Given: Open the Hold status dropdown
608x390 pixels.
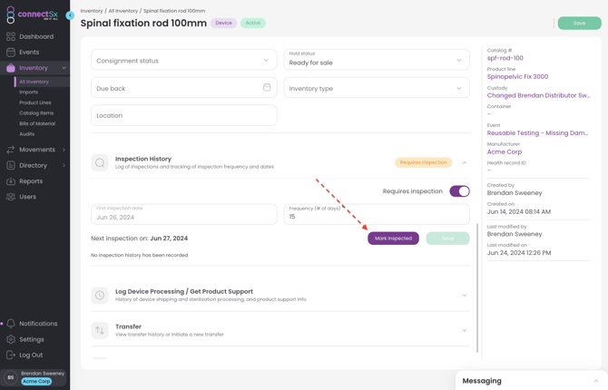Looking at the screenshot, I should (376, 61).
